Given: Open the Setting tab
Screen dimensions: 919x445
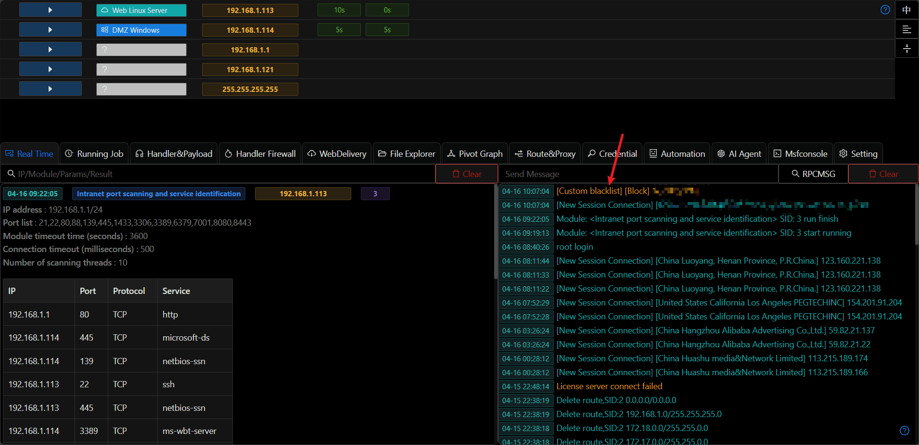Looking at the screenshot, I should point(858,154).
